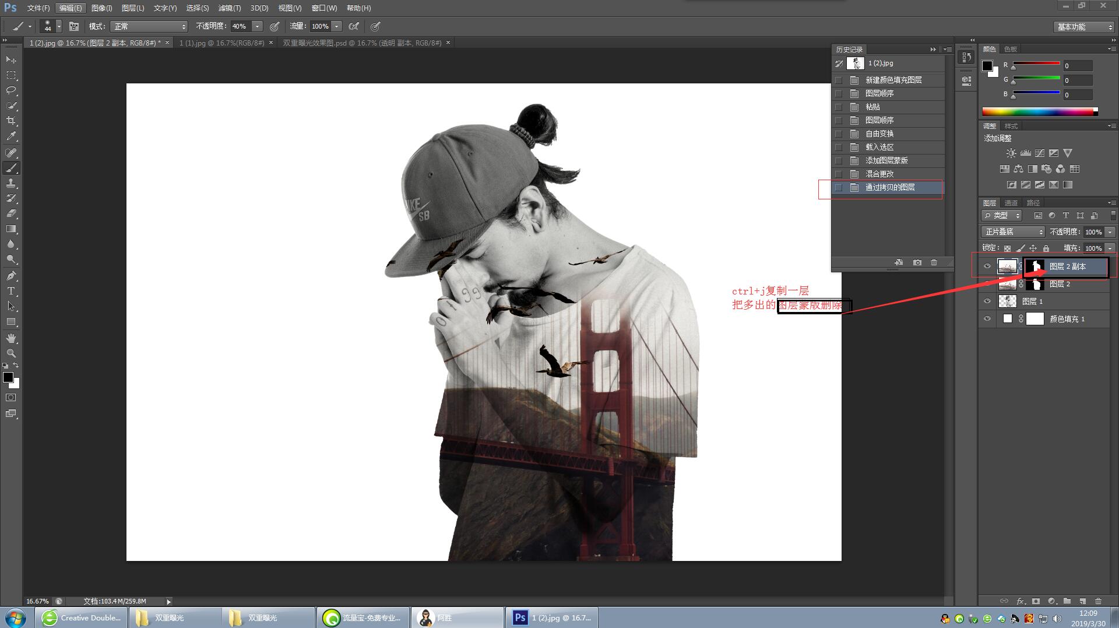Open Creative Double taskbar button
Image resolution: width=1119 pixels, height=628 pixels.
(x=82, y=618)
